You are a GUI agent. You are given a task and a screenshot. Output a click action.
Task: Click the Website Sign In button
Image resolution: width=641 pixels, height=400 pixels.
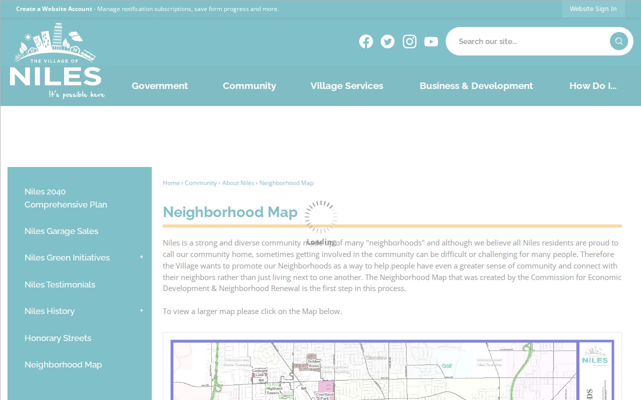(x=593, y=8)
